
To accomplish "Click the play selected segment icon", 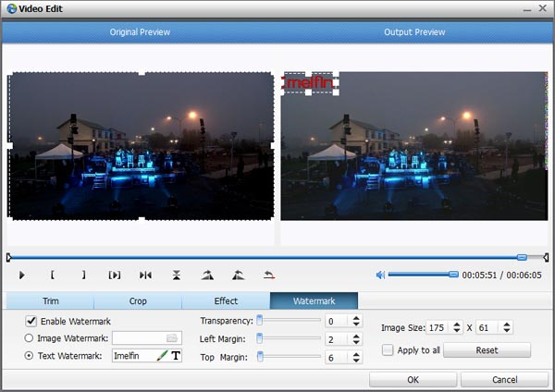I will coord(115,275).
